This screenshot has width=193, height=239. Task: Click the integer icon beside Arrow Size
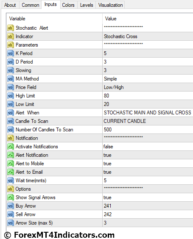(11, 223)
